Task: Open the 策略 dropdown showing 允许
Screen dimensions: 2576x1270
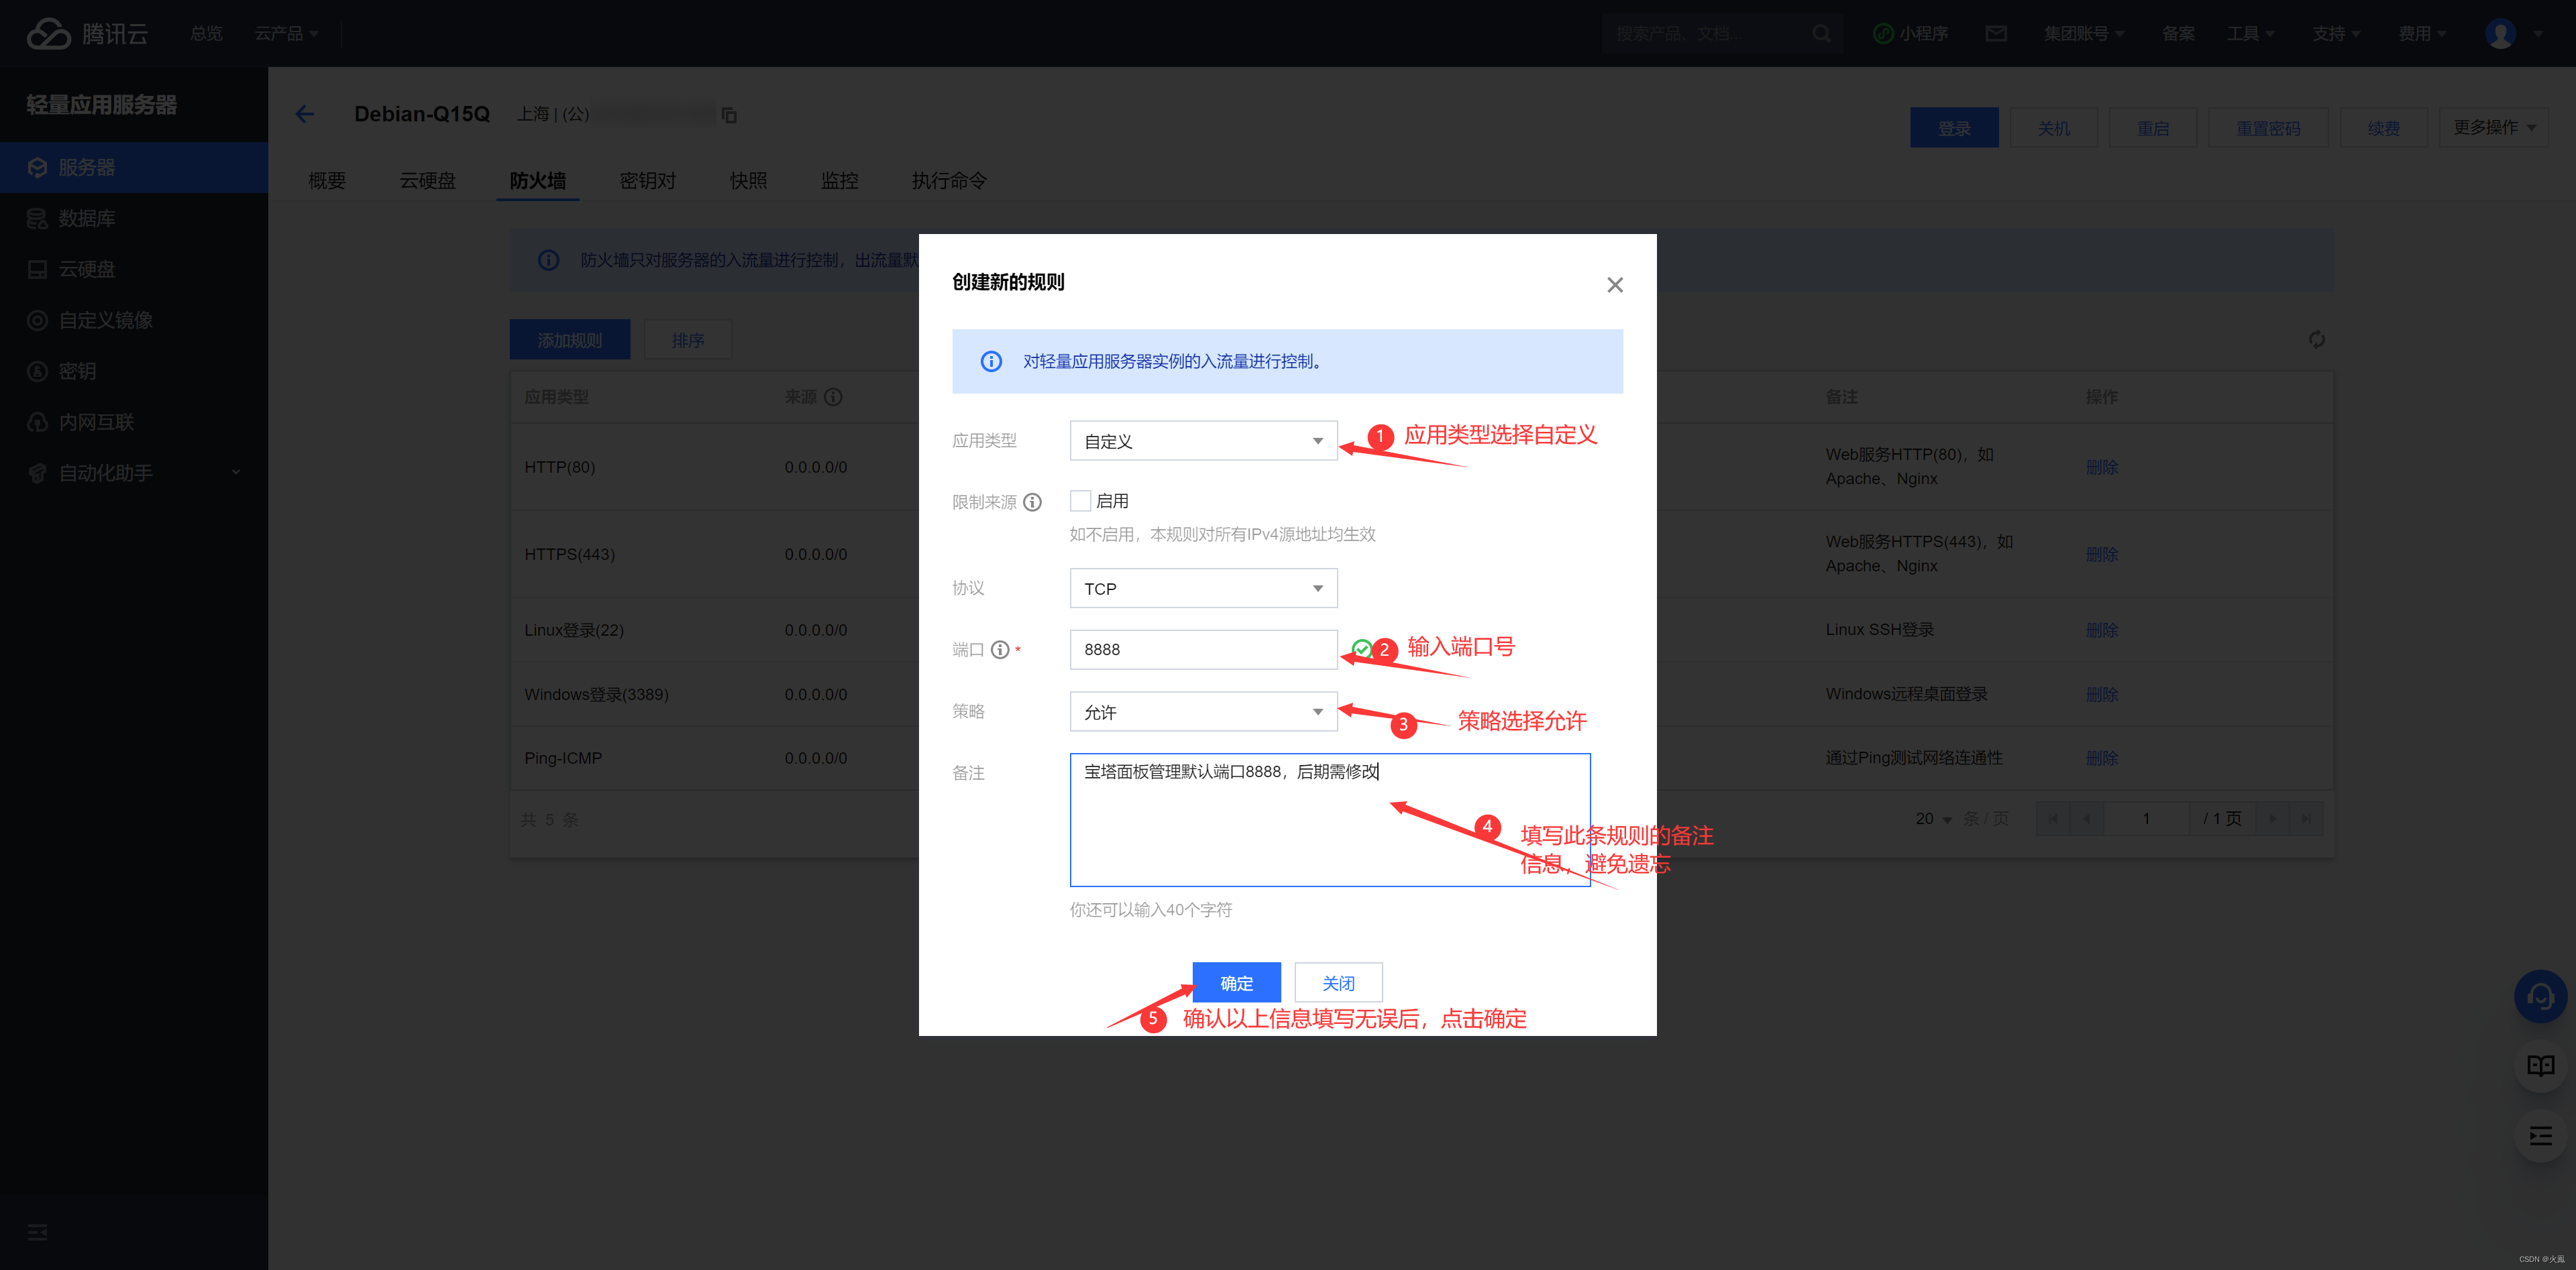Action: (x=1203, y=711)
